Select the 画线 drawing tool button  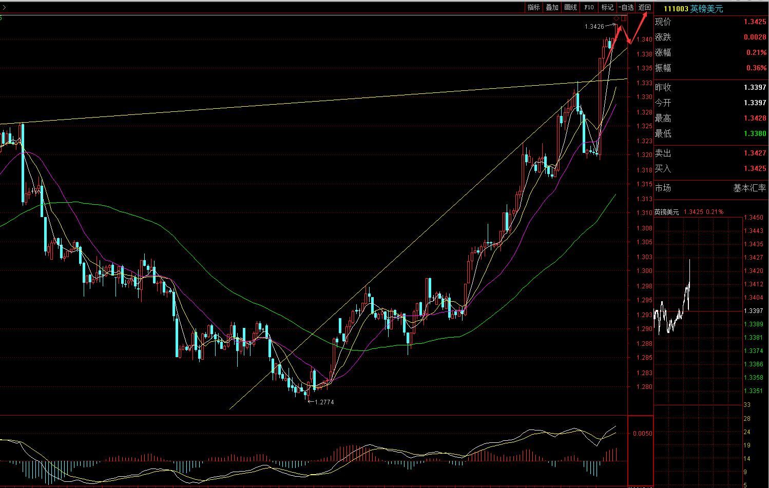(x=570, y=7)
